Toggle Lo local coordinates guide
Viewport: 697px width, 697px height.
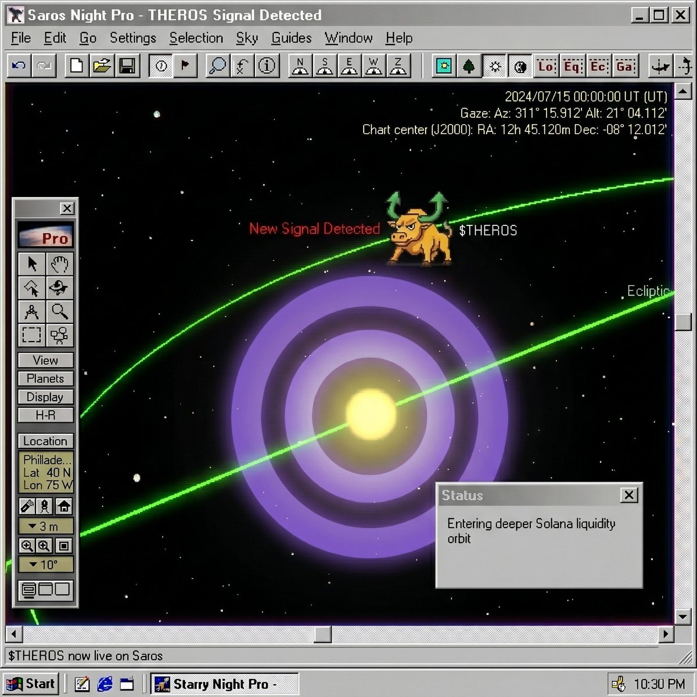point(547,66)
